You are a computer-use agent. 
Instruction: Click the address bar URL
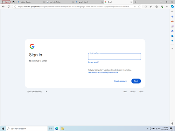tap(74, 7)
